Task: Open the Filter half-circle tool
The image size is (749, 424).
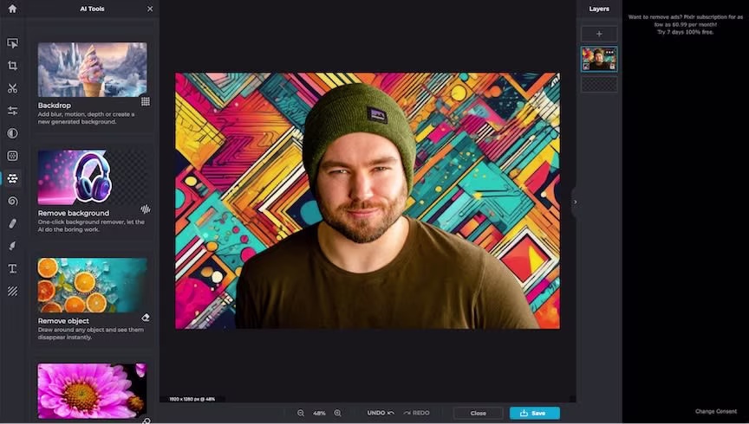Action: click(x=12, y=133)
